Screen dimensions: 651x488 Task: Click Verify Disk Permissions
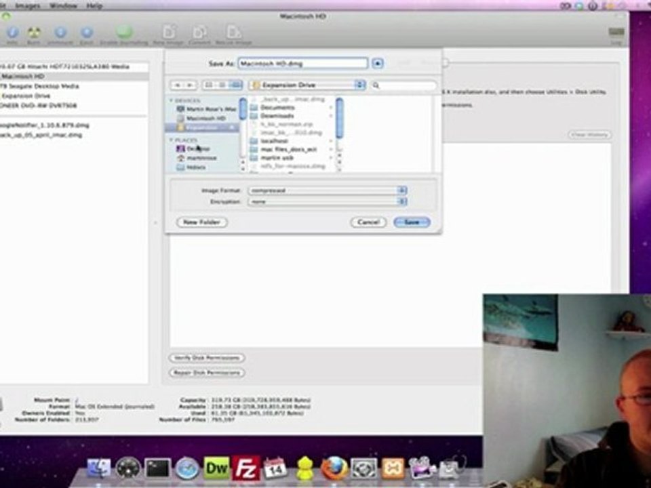click(207, 358)
